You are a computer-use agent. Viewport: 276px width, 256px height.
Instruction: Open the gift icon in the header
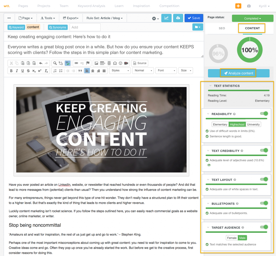(x=249, y=6)
